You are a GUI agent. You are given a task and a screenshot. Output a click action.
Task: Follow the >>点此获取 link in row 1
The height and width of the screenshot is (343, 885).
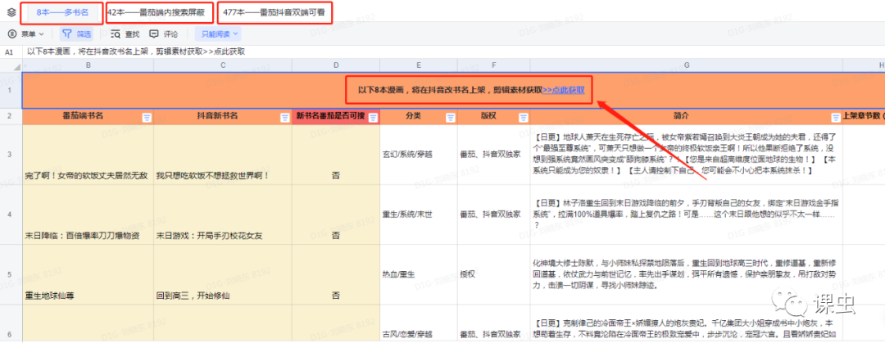click(x=563, y=90)
